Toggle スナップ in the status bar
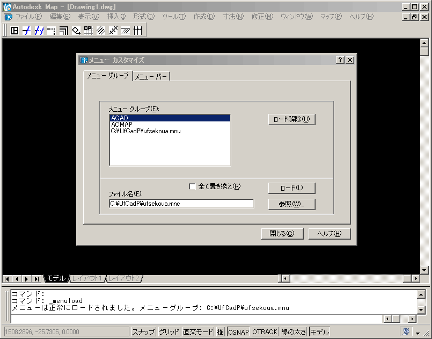This screenshot has height=339, width=432. click(143, 331)
